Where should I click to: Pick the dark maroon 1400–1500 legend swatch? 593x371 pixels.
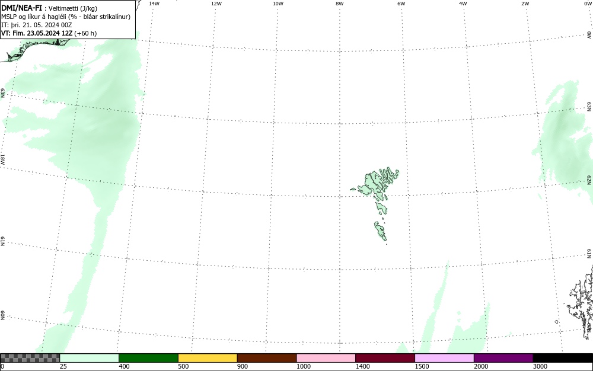point(385,358)
